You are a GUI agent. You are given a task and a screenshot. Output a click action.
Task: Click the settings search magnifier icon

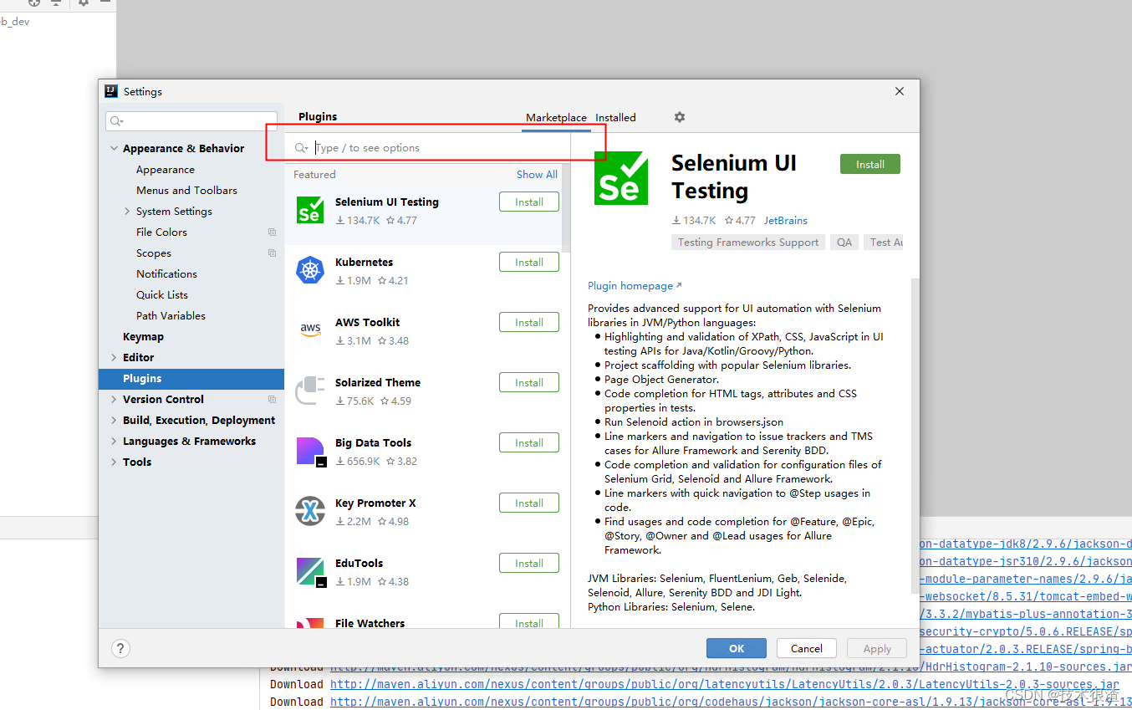(x=117, y=122)
